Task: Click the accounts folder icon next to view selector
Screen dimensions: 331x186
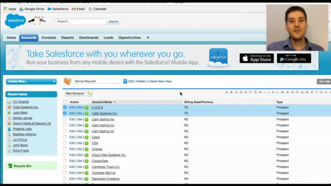Action: coord(68,81)
